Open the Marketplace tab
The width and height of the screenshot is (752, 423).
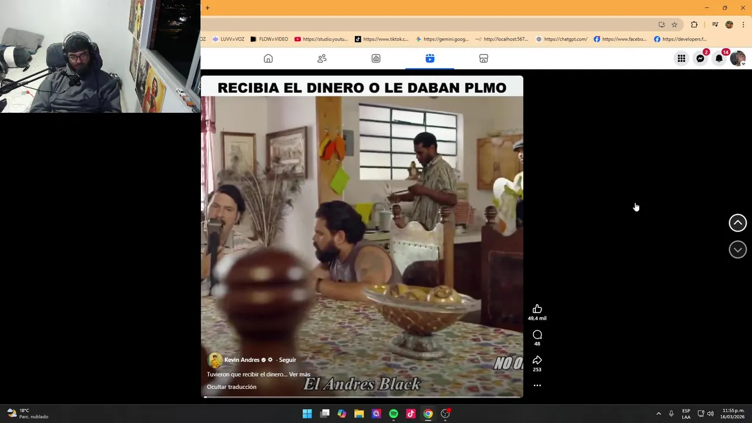pos(484,58)
